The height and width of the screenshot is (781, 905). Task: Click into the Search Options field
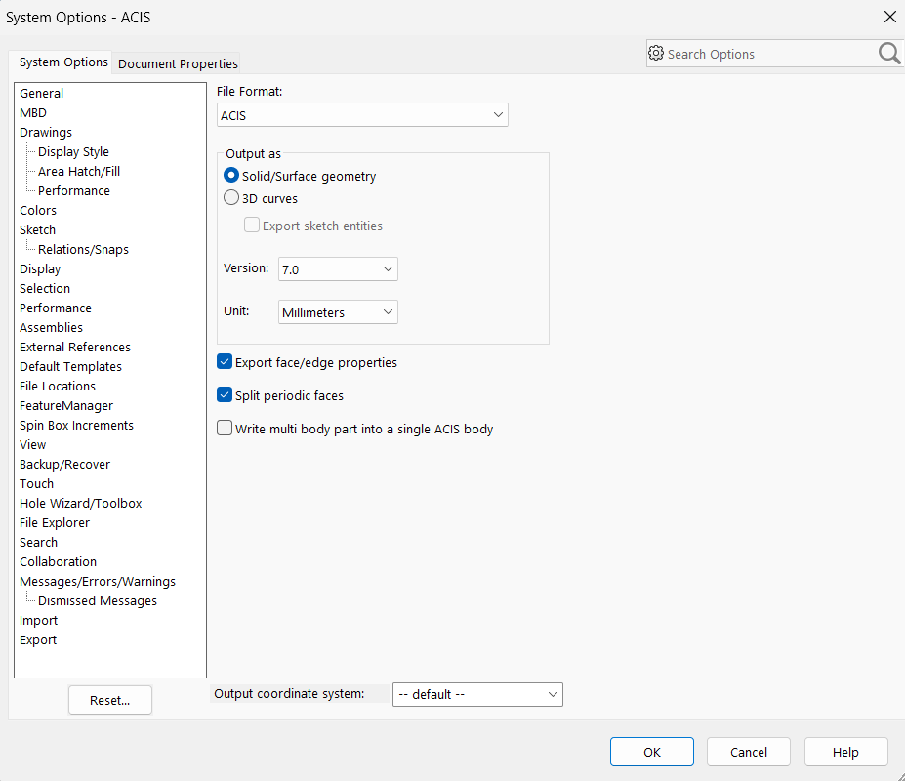tap(771, 54)
